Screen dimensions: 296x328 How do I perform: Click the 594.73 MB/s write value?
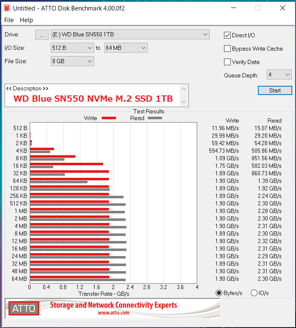(224, 151)
